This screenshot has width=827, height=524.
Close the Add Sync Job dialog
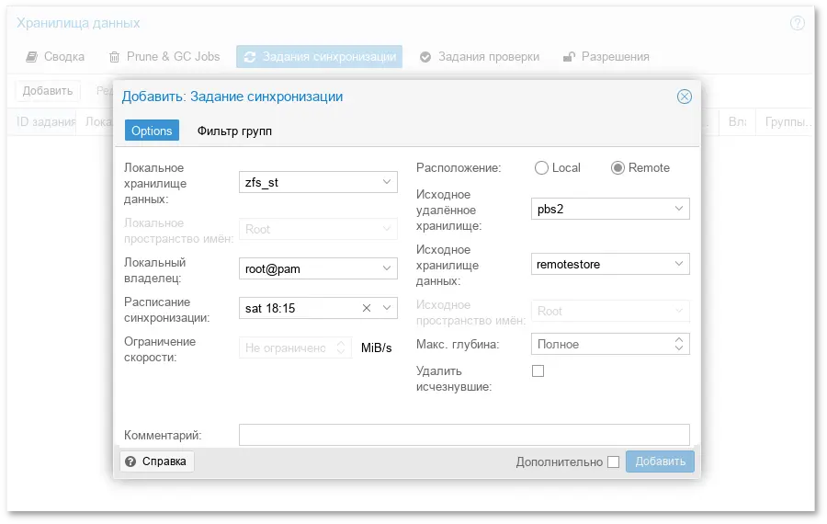[x=684, y=97]
